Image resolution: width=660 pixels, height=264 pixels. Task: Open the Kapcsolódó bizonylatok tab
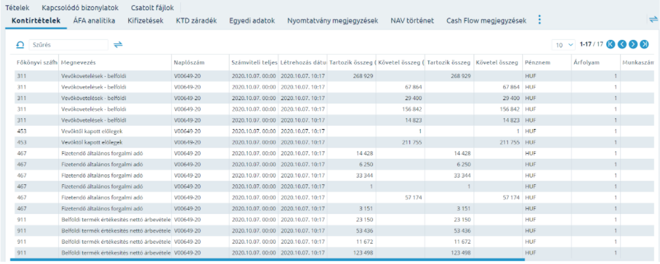(x=80, y=8)
